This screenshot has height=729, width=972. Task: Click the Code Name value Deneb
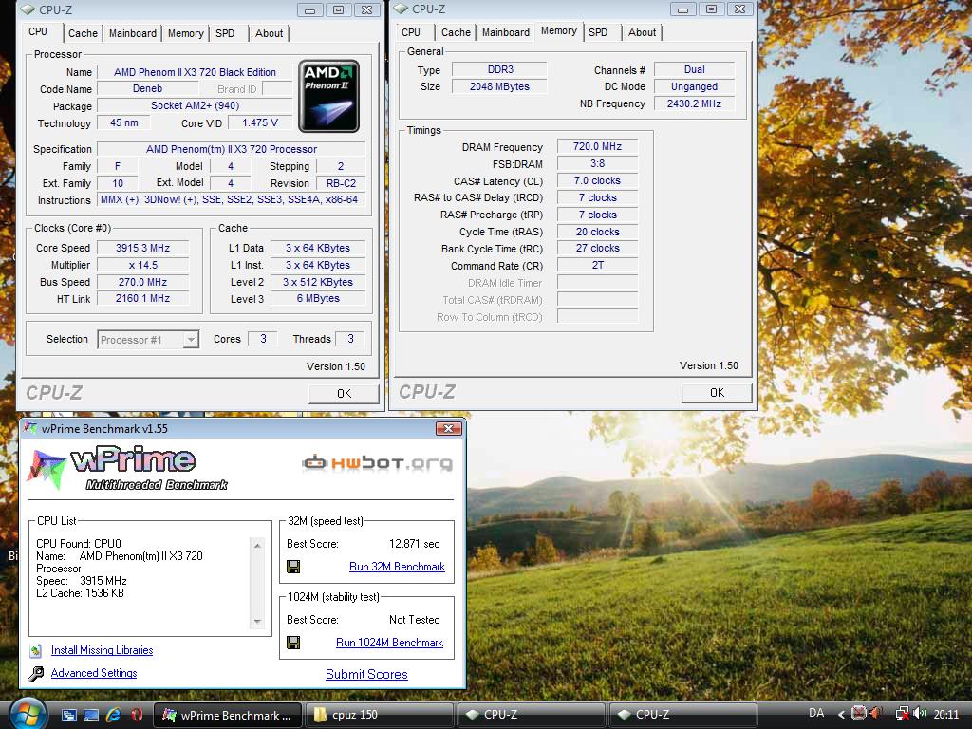click(x=147, y=88)
